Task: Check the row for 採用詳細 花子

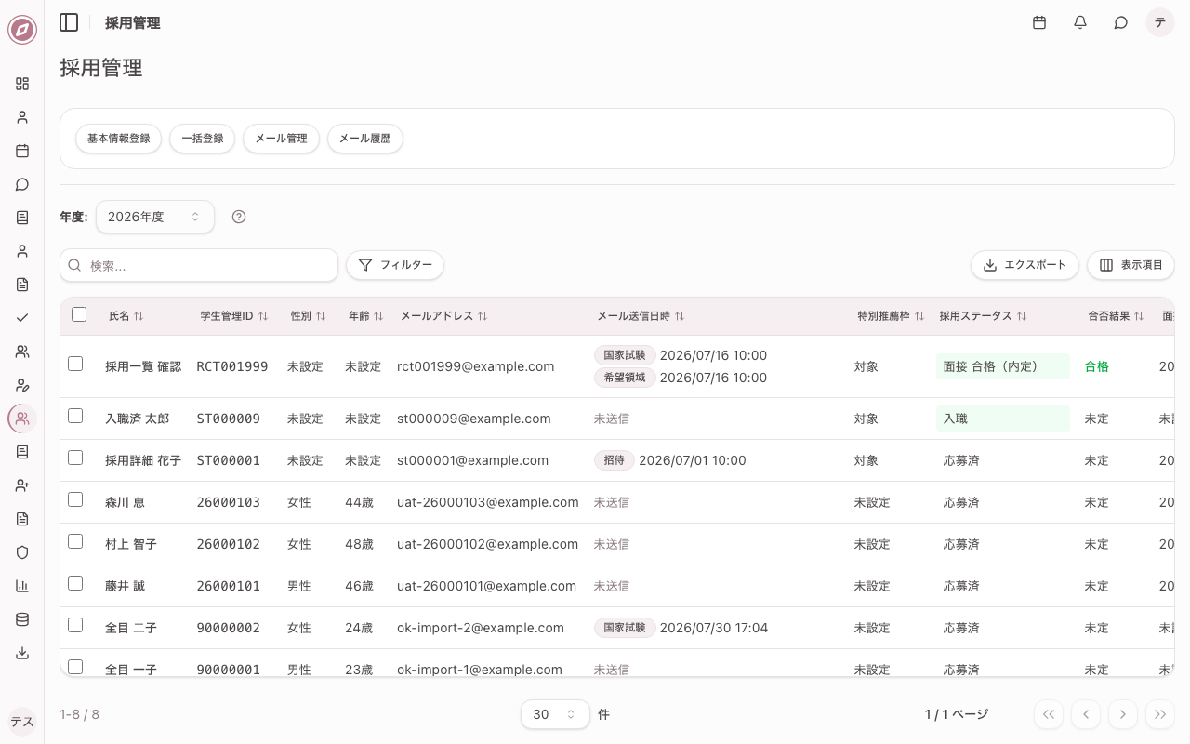Action: [x=75, y=458]
